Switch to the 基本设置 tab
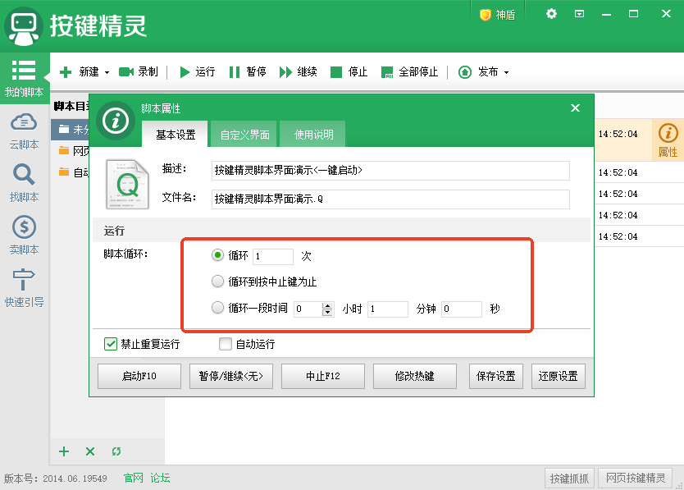This screenshot has width=684, height=490. [x=176, y=135]
